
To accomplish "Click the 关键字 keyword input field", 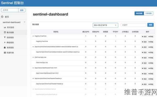I will tap(133, 25).
